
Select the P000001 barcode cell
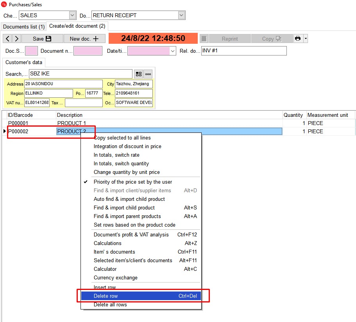click(31, 123)
